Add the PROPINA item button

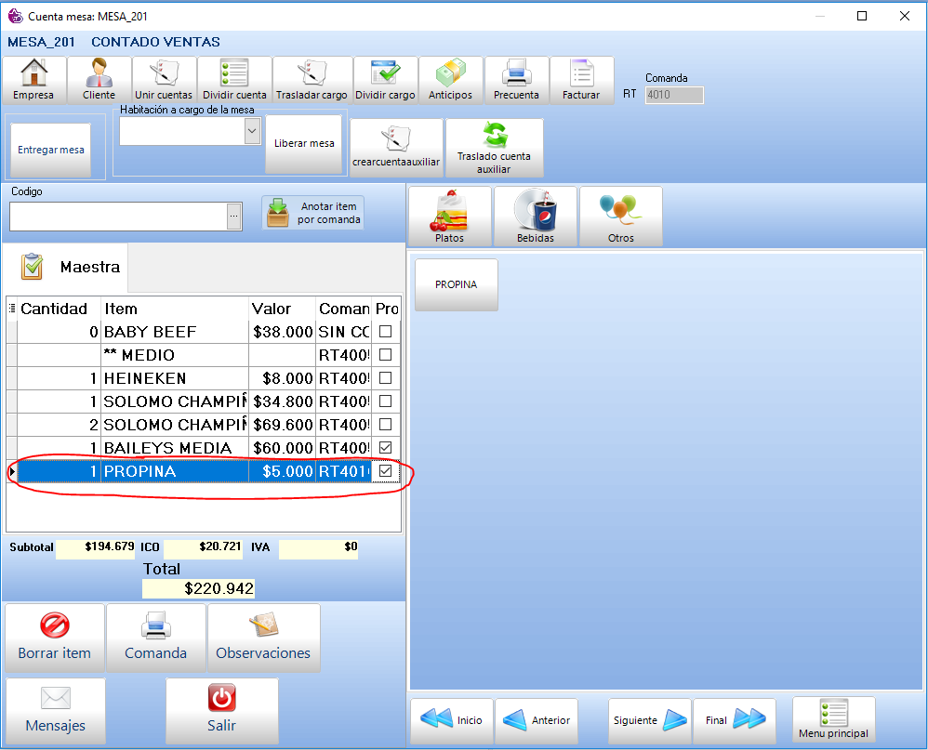pos(456,284)
